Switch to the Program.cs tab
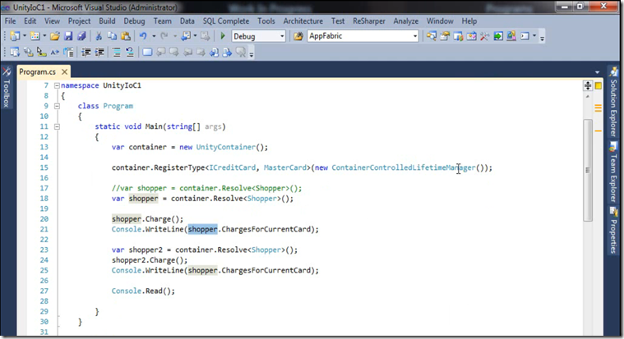Image resolution: width=624 pixels, height=339 pixels. coord(38,72)
